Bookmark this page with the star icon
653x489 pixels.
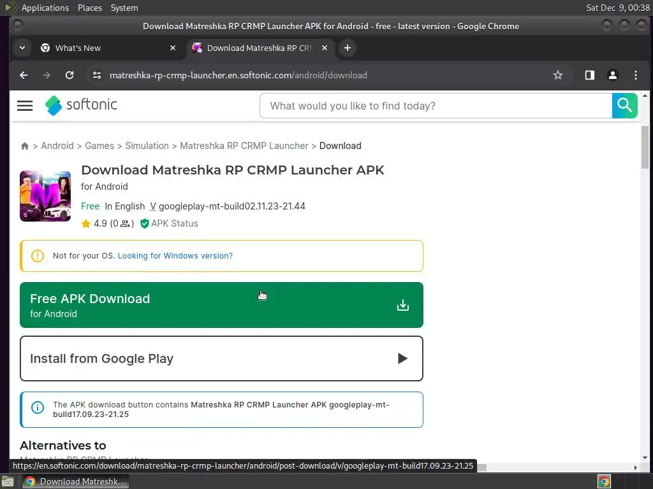pyautogui.click(x=557, y=75)
